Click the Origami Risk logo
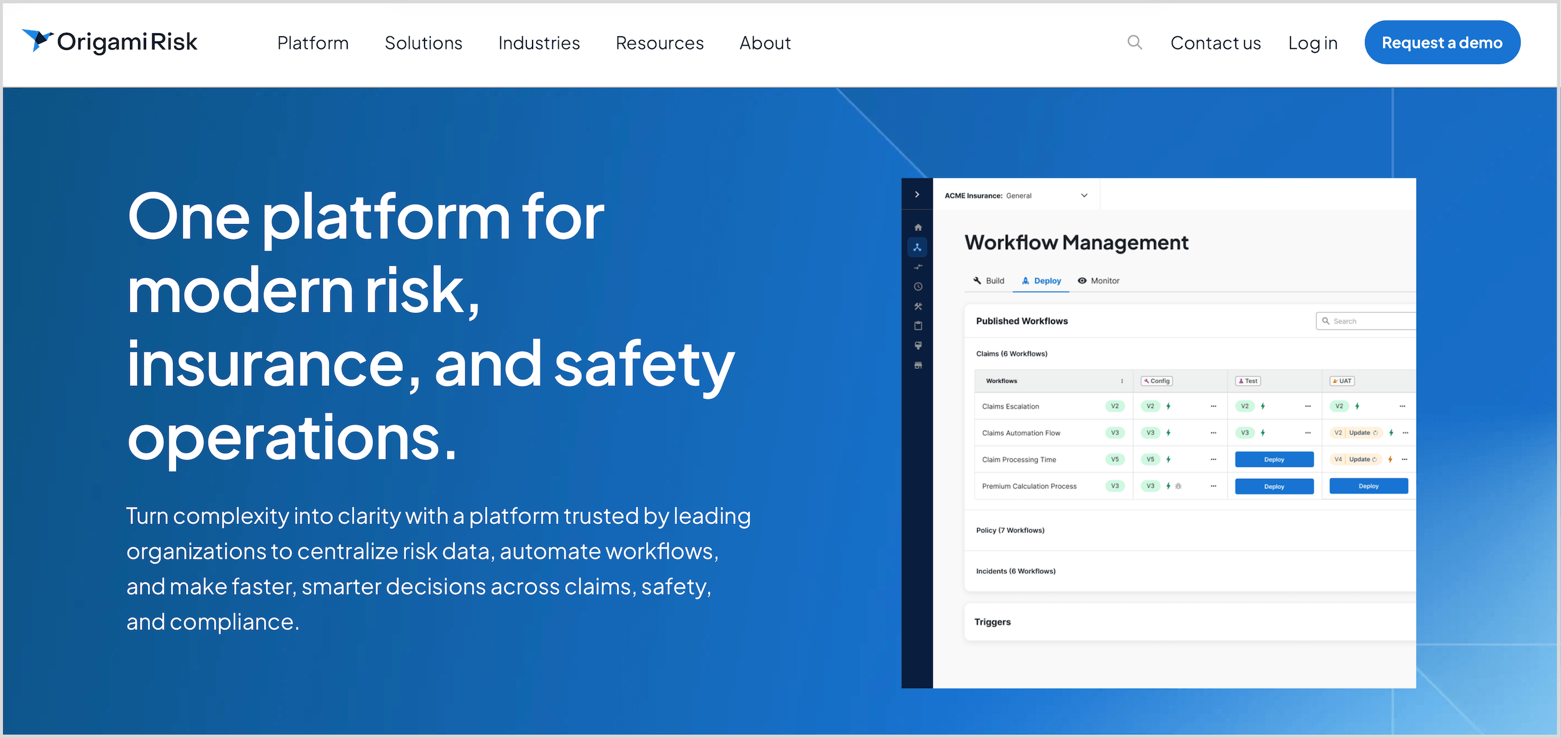Screen dimensions: 1561x738 point(110,41)
